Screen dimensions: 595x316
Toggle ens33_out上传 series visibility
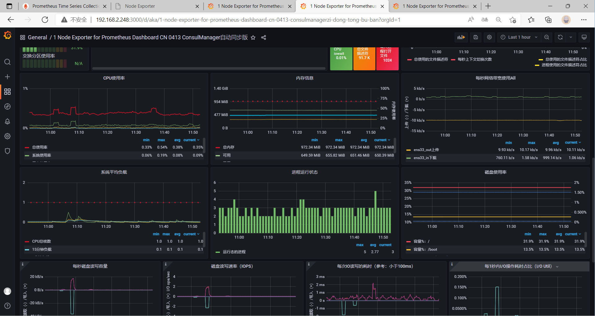point(426,150)
